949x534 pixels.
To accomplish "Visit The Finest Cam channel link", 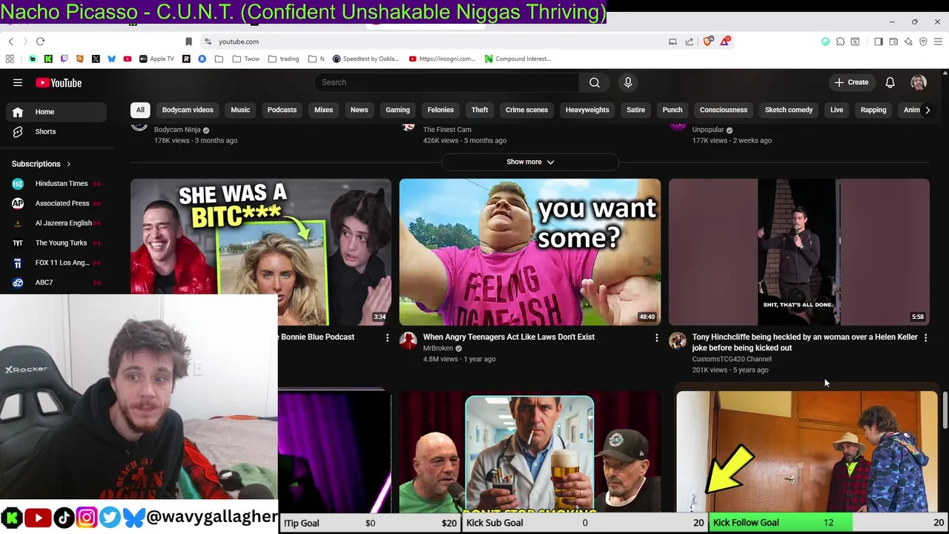I will [x=447, y=130].
